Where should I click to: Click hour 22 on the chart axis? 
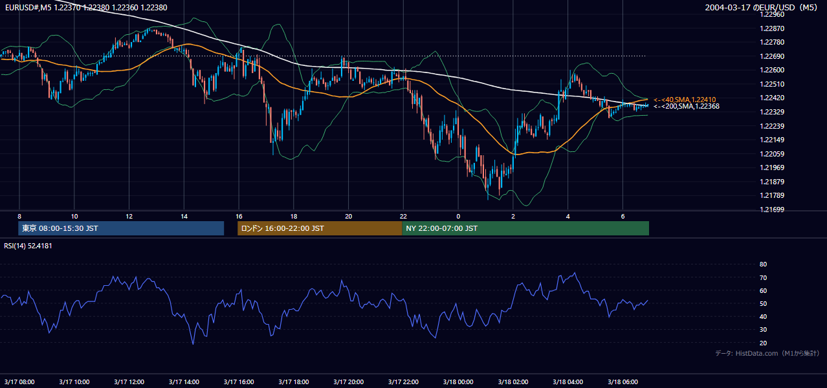tap(403, 216)
